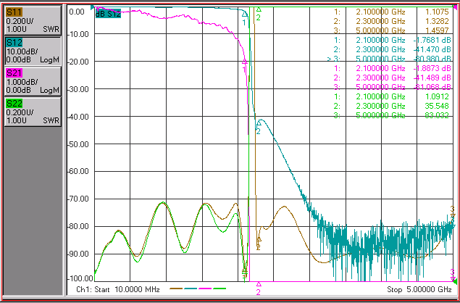
Task: Click the -40.00 Y-axis label
Action: coord(78,117)
